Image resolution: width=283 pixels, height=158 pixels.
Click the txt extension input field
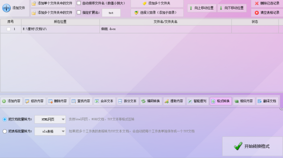pos(111,13)
